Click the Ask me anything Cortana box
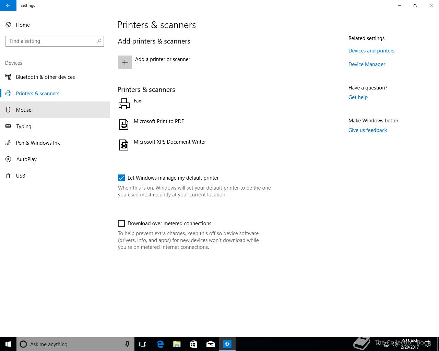439x351 pixels. pos(75,344)
